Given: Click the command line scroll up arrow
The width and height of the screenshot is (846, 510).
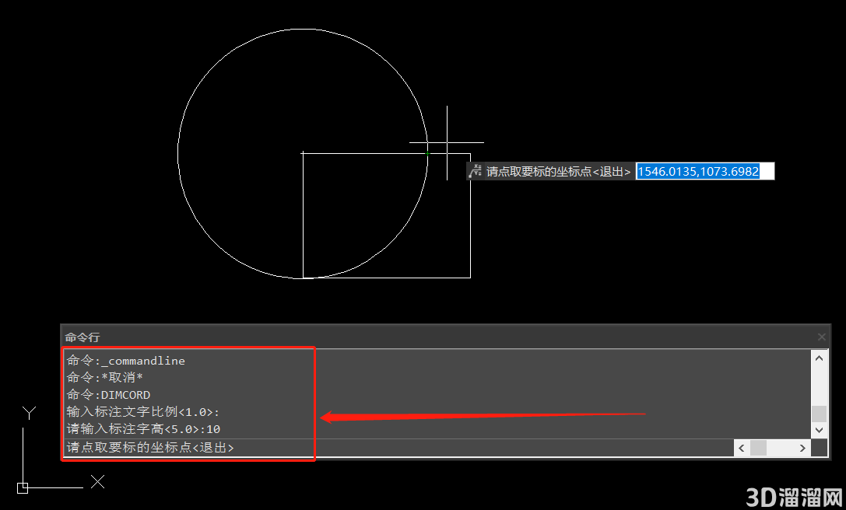Looking at the screenshot, I should pyautogui.click(x=819, y=358).
